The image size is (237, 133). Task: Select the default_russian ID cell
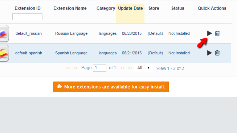(x=29, y=33)
